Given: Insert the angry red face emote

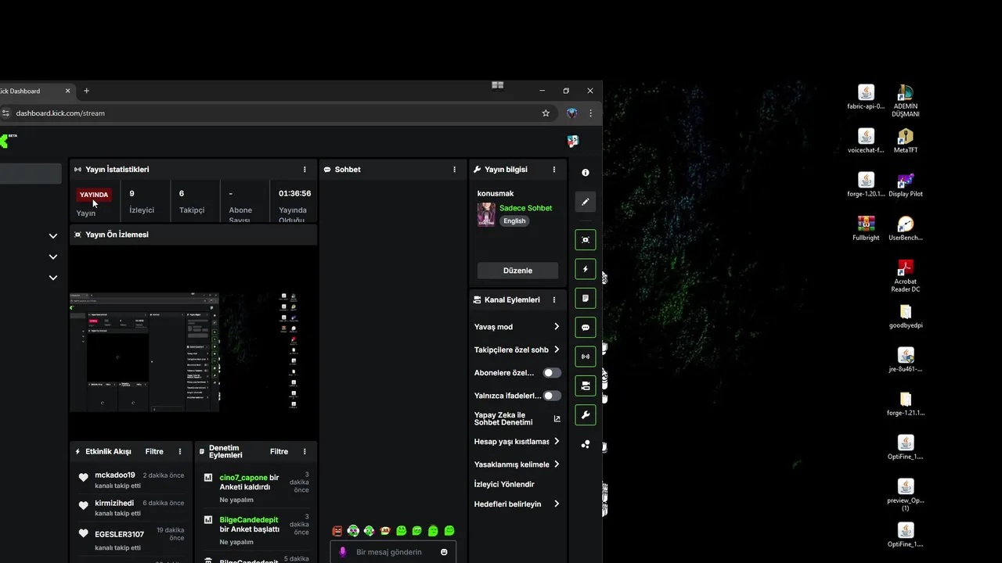Looking at the screenshot, I should click(x=337, y=531).
